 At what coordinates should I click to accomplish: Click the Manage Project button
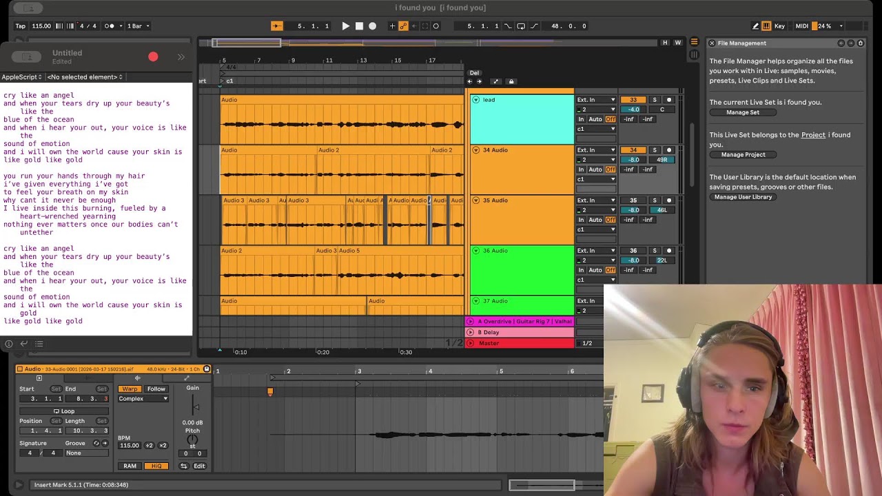click(743, 155)
